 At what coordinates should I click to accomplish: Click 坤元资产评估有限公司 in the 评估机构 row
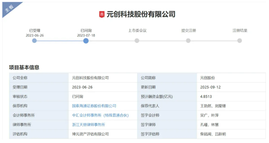pos(90,134)
